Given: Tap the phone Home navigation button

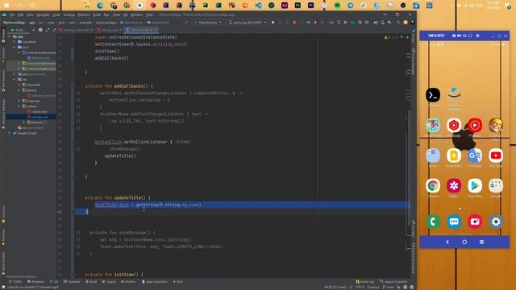Looking at the screenshot, I should (464, 242).
